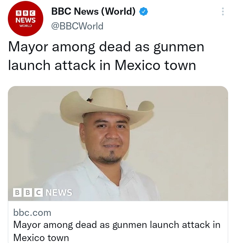Click the NEWS word inside red avatar
This screenshot has width=236, height=243.
pyautogui.click(x=26, y=20)
